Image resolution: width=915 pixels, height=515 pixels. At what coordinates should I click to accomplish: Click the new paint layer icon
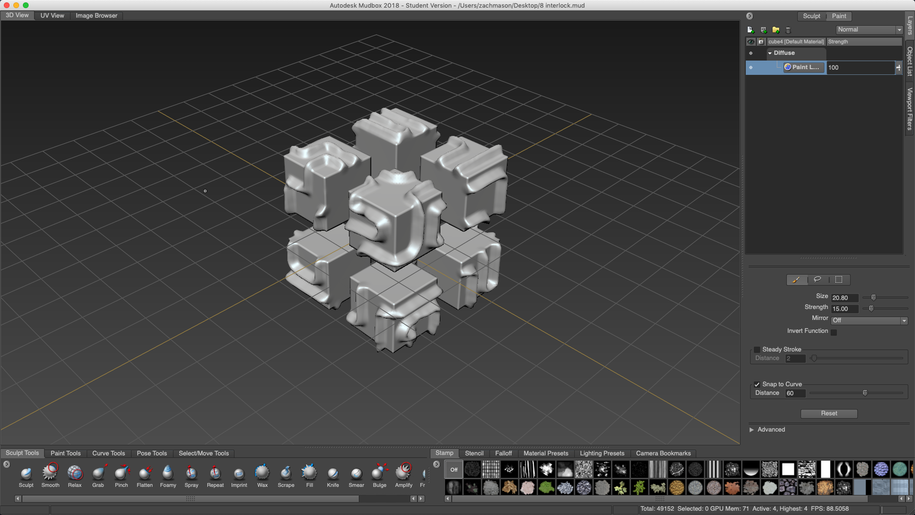[x=751, y=30]
